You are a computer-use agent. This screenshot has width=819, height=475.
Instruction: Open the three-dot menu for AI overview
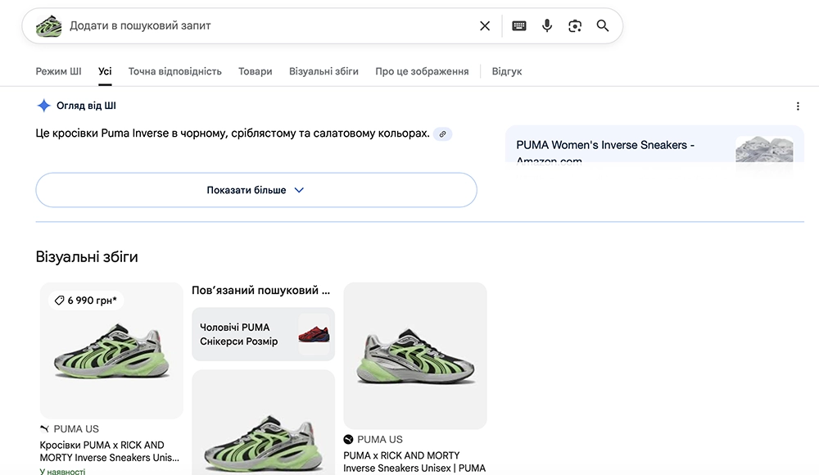[x=798, y=106]
